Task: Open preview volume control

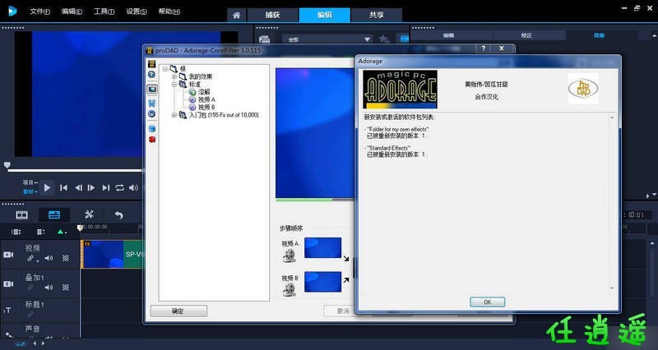Action: [x=133, y=188]
